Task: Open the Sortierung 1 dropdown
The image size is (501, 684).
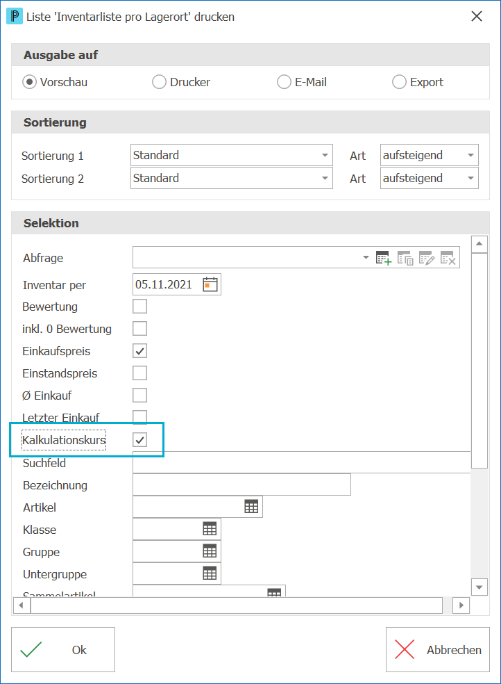Action: click(x=232, y=155)
